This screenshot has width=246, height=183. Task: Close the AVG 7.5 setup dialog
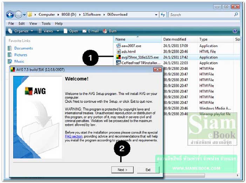click(157, 69)
